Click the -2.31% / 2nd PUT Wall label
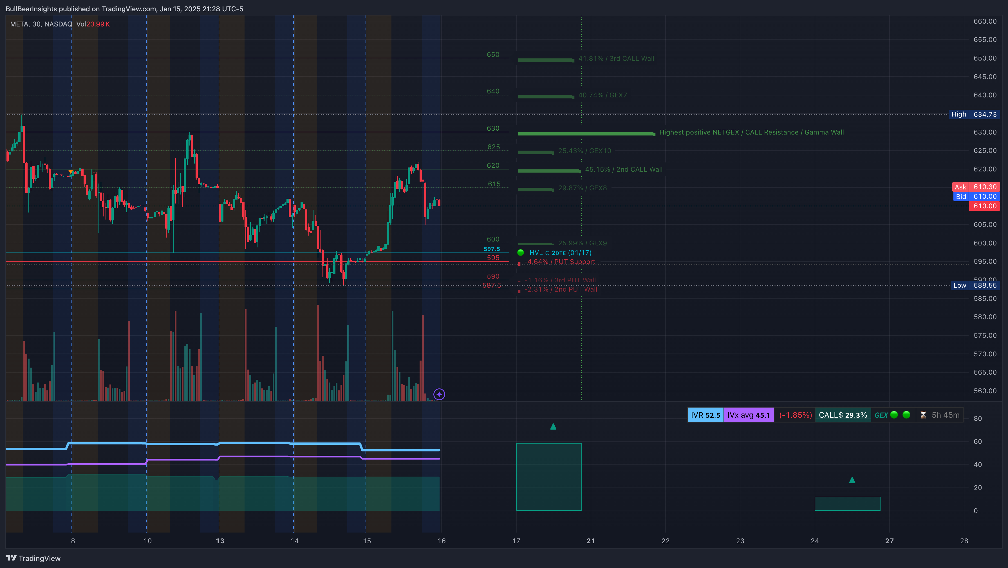This screenshot has width=1008, height=568. (x=561, y=289)
